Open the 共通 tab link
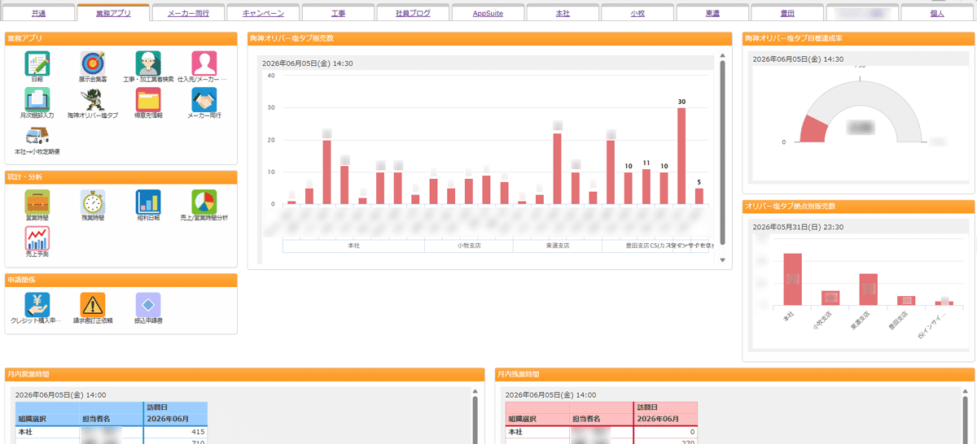Screen dimensions: 977x444 point(38,14)
